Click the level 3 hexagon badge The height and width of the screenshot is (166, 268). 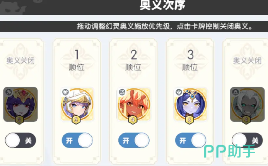pyautogui.click(x=76, y=120)
